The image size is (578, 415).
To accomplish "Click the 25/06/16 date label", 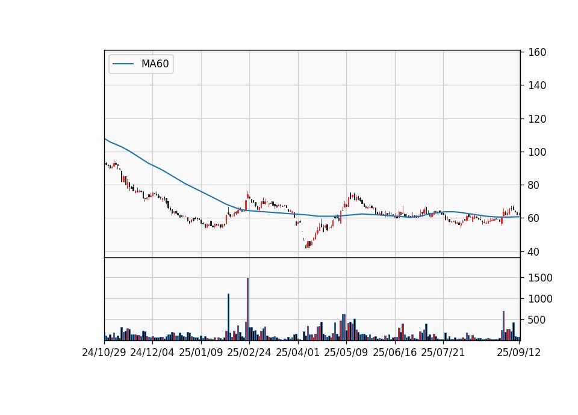I will (x=395, y=352).
